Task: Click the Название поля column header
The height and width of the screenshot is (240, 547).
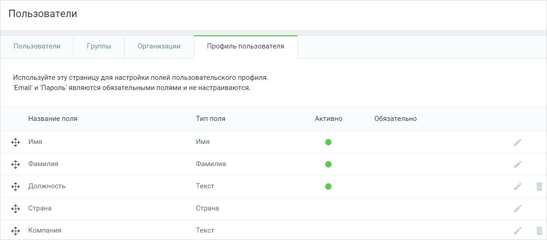Action: (x=53, y=119)
